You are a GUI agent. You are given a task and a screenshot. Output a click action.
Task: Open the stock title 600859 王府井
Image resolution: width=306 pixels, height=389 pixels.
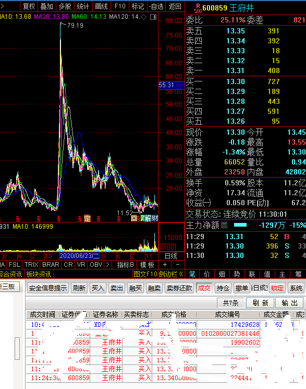click(228, 8)
